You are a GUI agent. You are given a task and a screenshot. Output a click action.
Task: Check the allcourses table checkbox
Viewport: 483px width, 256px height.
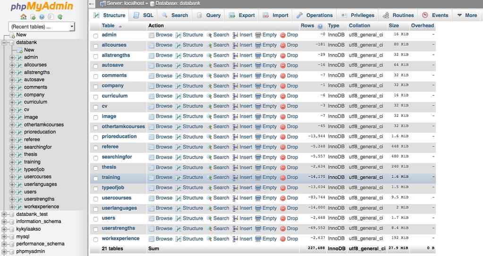click(96, 46)
